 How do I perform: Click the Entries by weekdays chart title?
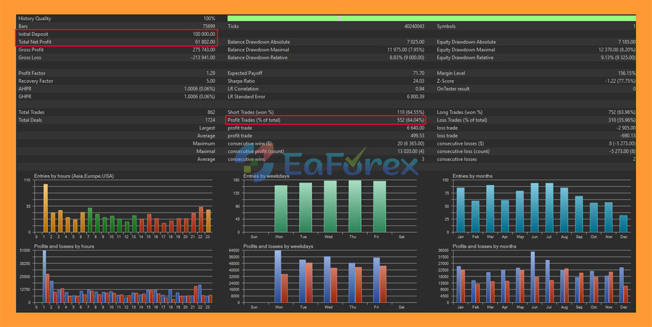click(266, 176)
